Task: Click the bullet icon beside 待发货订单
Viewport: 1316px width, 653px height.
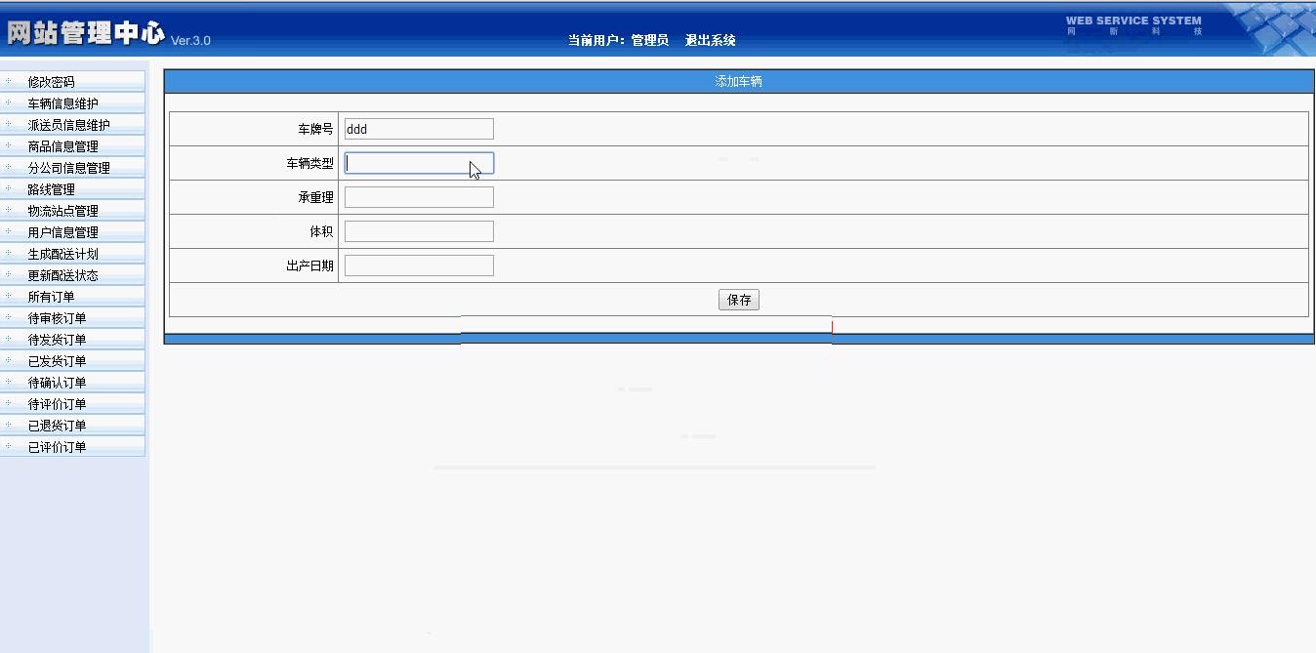Action: click(8, 340)
